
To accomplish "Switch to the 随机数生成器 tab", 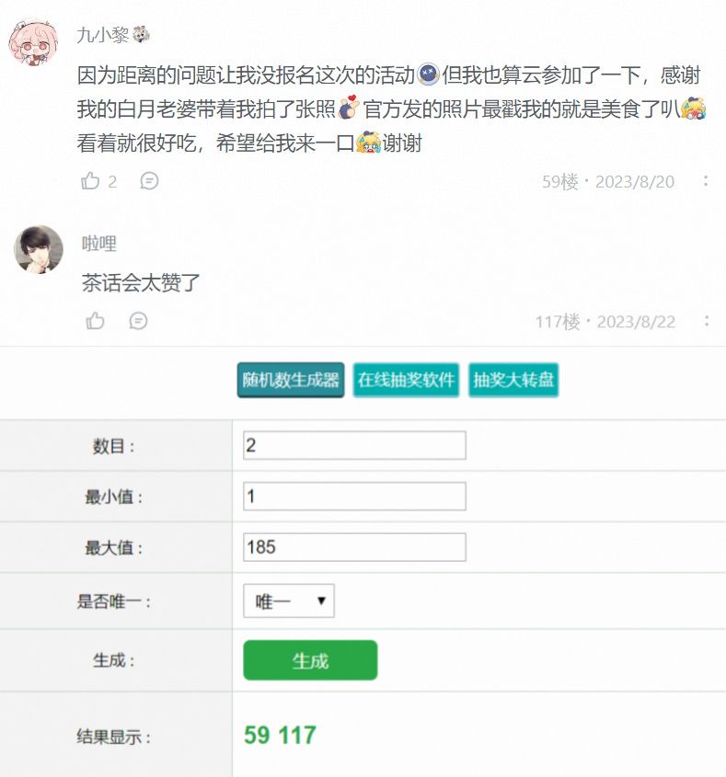I will [x=291, y=380].
